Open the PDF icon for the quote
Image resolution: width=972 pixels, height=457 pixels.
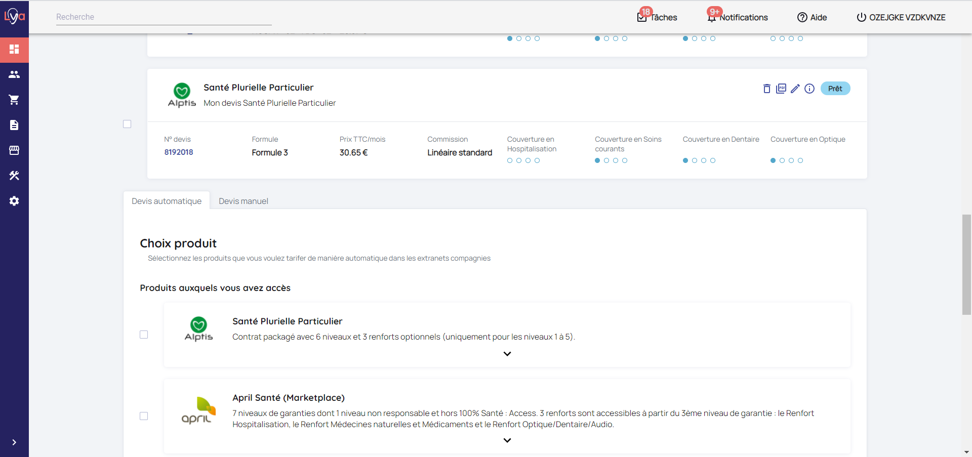(x=781, y=89)
